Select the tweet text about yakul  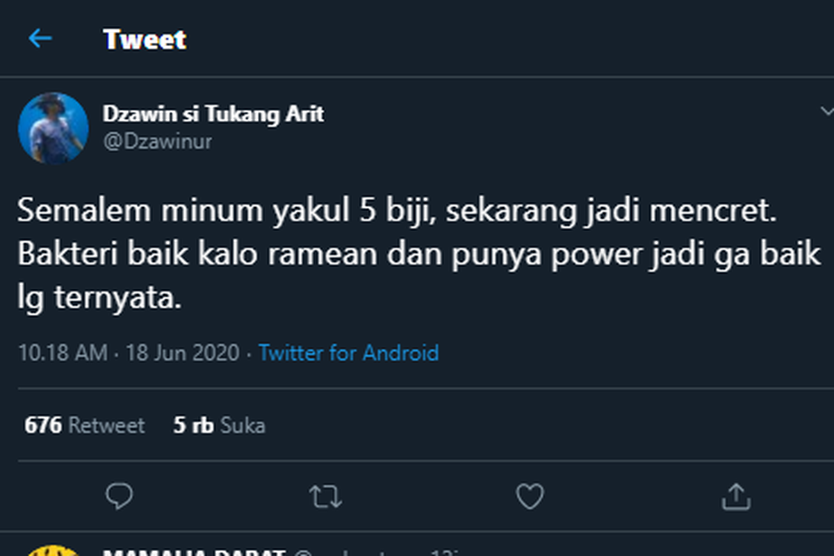coord(420,255)
